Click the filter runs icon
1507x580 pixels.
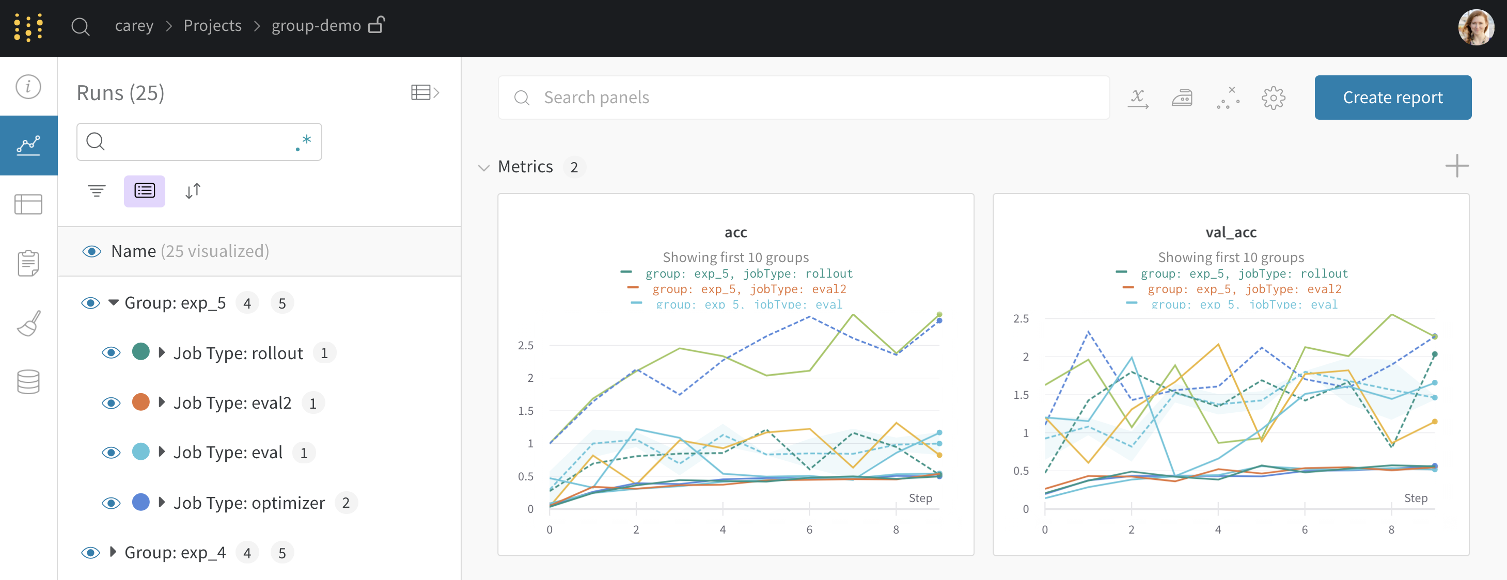[97, 190]
